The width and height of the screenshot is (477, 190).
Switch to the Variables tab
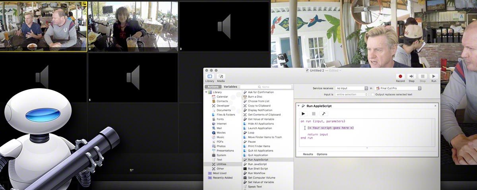pyautogui.click(x=231, y=87)
